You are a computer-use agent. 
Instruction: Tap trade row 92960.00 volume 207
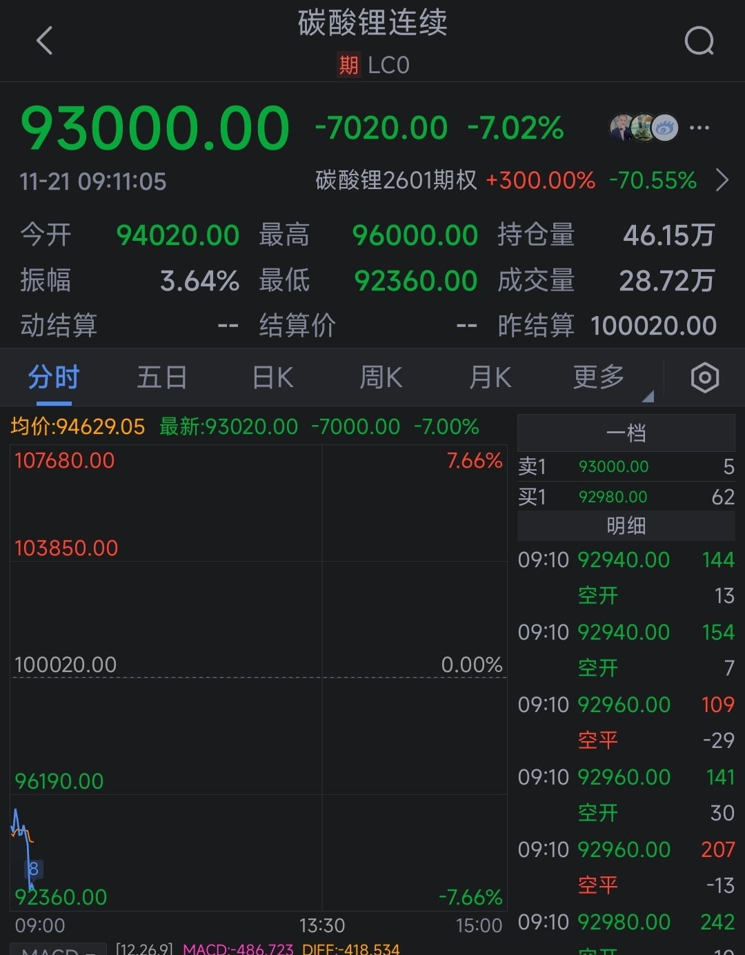coord(626,849)
